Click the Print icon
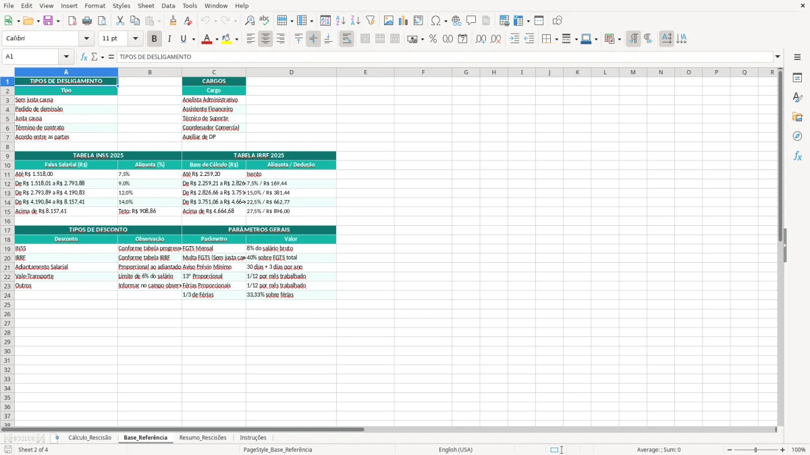 [x=87, y=21]
